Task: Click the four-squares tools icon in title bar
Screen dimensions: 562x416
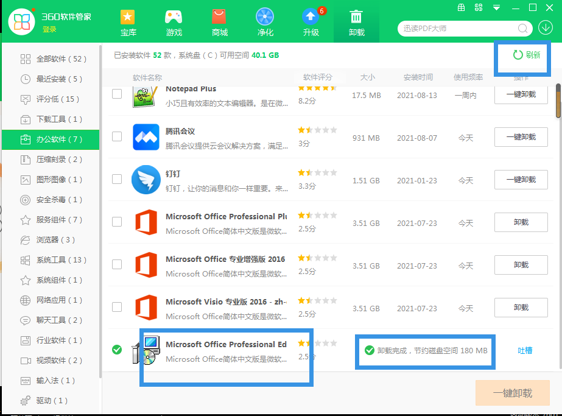Action: coord(479,7)
